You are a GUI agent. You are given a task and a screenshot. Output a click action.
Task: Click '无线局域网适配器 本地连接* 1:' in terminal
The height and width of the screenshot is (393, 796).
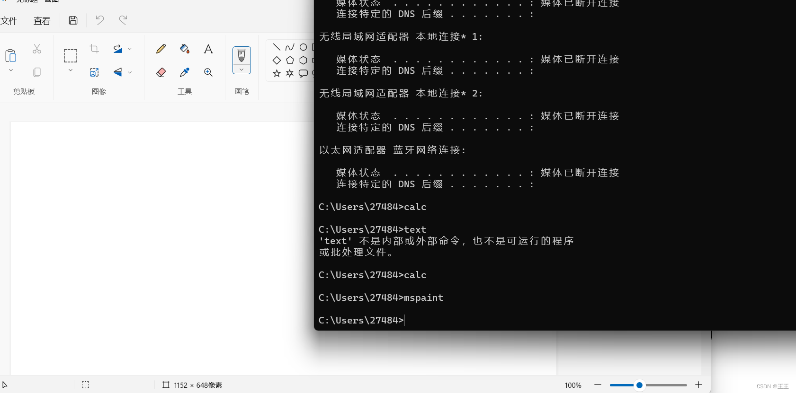(x=401, y=36)
